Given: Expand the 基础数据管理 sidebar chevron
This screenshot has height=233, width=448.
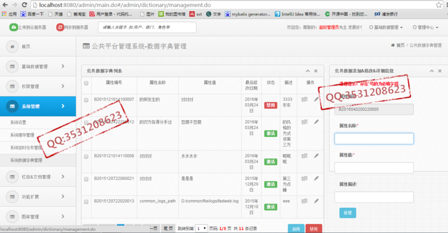Looking at the screenshot, I should pyautogui.click(x=63, y=66).
